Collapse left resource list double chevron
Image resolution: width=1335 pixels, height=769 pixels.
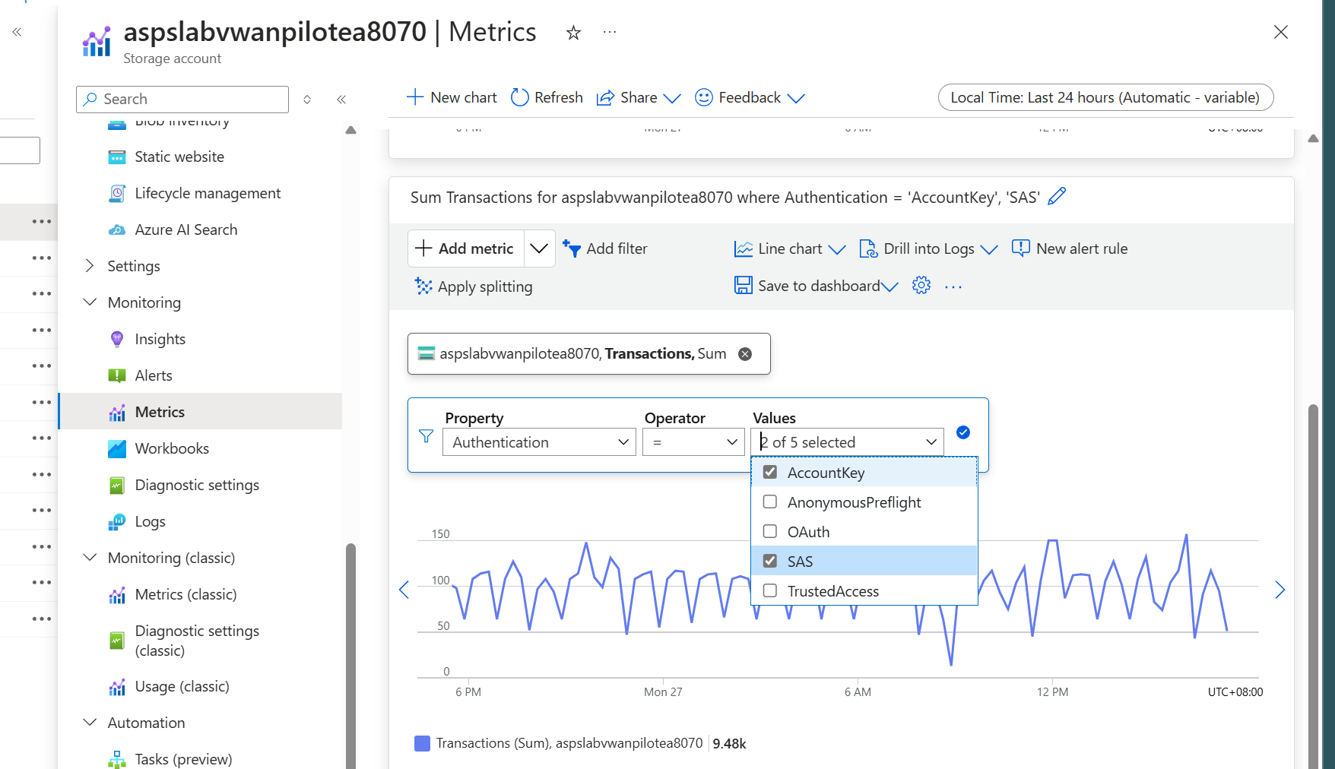[x=17, y=32]
